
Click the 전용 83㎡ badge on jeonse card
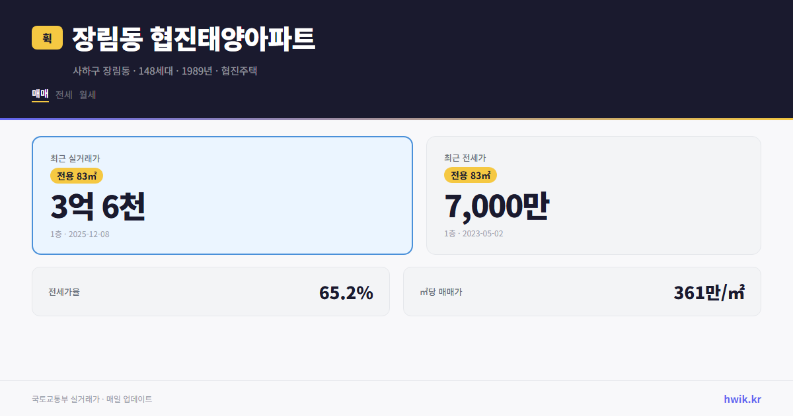470,175
